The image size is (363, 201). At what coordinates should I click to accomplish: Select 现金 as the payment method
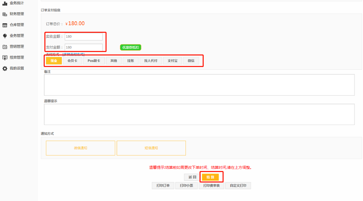click(x=54, y=61)
